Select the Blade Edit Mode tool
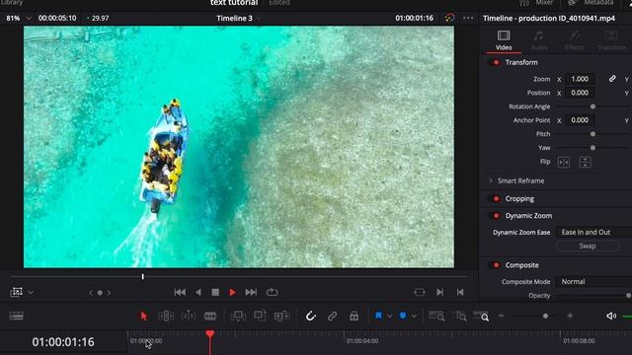The height and width of the screenshot is (355, 632). [x=210, y=316]
